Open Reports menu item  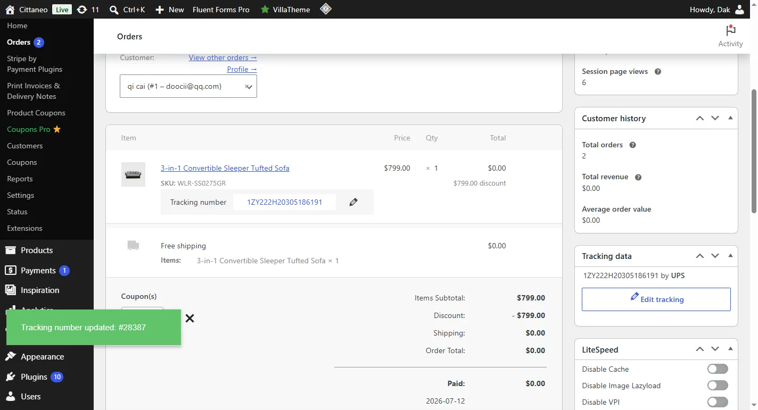20,179
